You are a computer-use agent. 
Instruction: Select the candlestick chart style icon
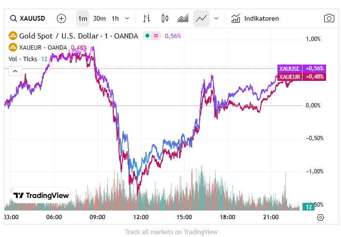165,18
